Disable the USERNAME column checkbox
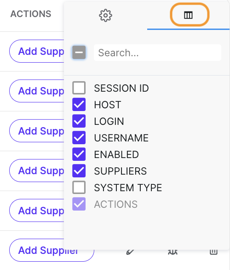This screenshot has width=230, height=270. point(79,137)
